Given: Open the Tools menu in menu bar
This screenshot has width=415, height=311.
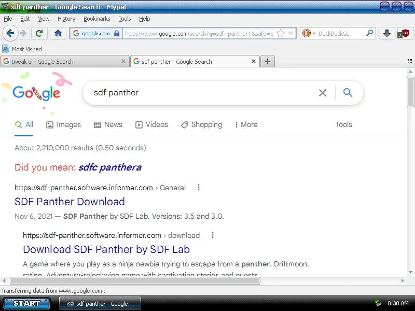Looking at the screenshot, I should pos(125,19).
